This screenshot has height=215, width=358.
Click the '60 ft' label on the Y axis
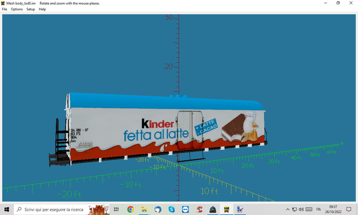click(332, 152)
